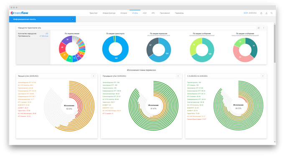Image resolution: width=285 pixels, height=158 pixels.
Task: Click АЗИМУТ: 83.76 legend entry
Action: [192, 110]
